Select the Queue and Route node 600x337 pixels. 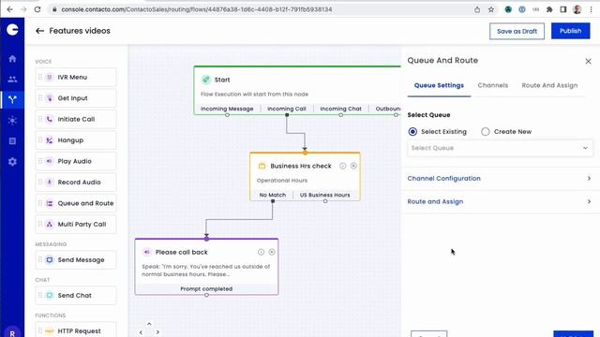(x=76, y=203)
